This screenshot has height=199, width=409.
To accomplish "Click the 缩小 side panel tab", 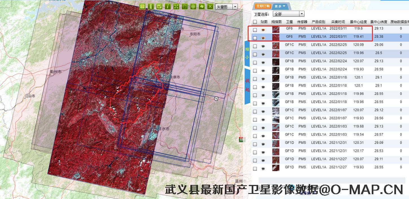I will click(247, 54).
